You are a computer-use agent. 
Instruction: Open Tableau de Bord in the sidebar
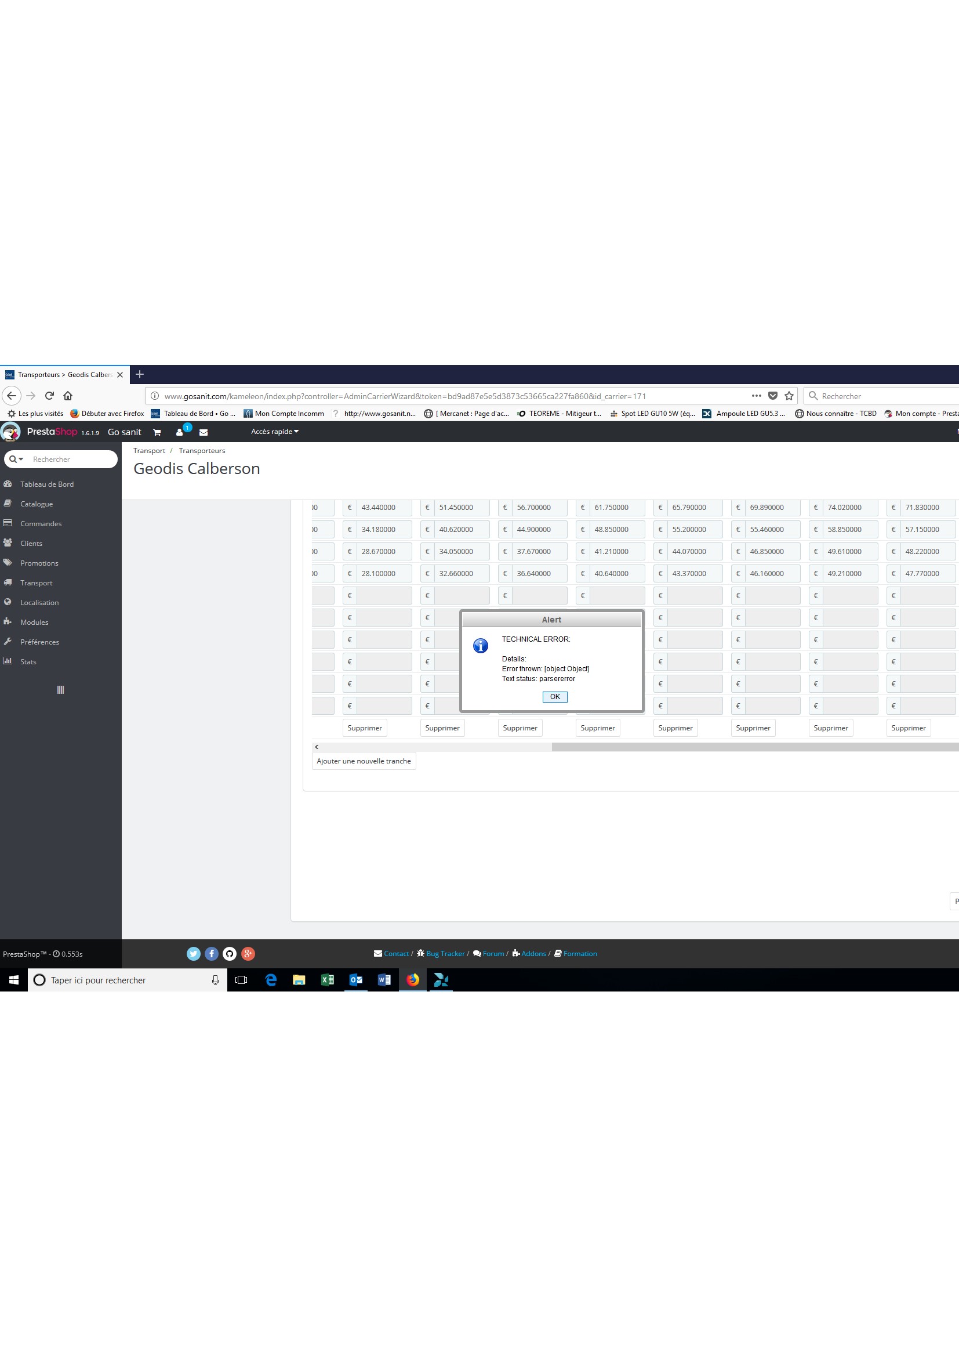click(x=46, y=484)
